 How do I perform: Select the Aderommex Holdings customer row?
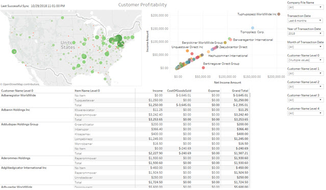[16, 158]
